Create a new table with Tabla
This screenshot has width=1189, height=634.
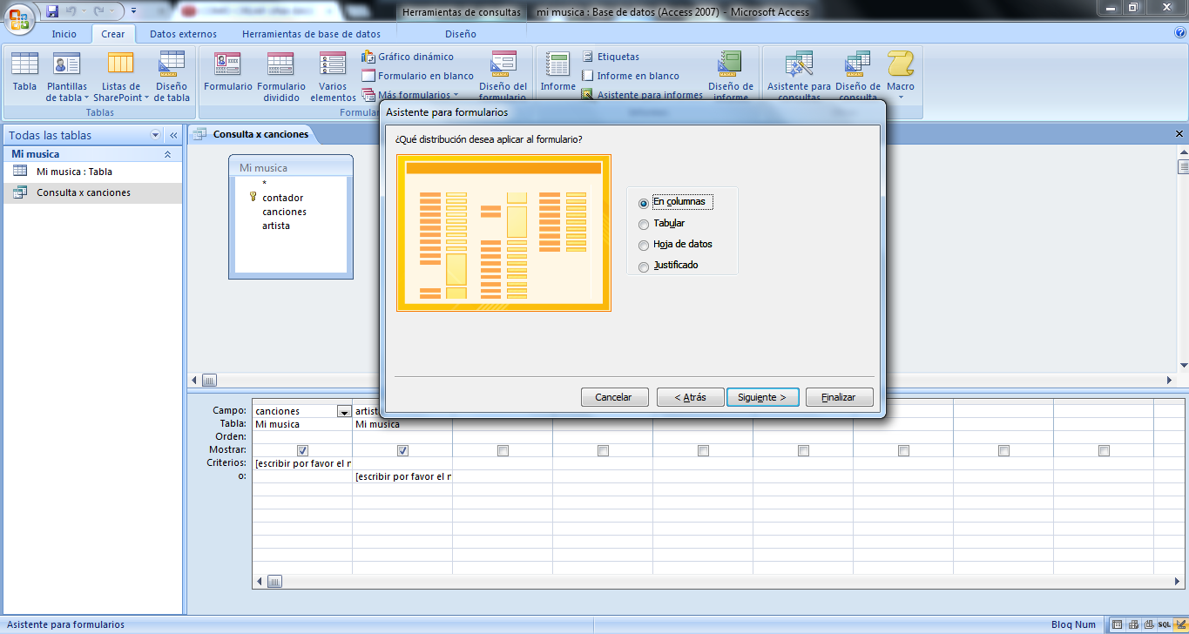tap(24, 71)
